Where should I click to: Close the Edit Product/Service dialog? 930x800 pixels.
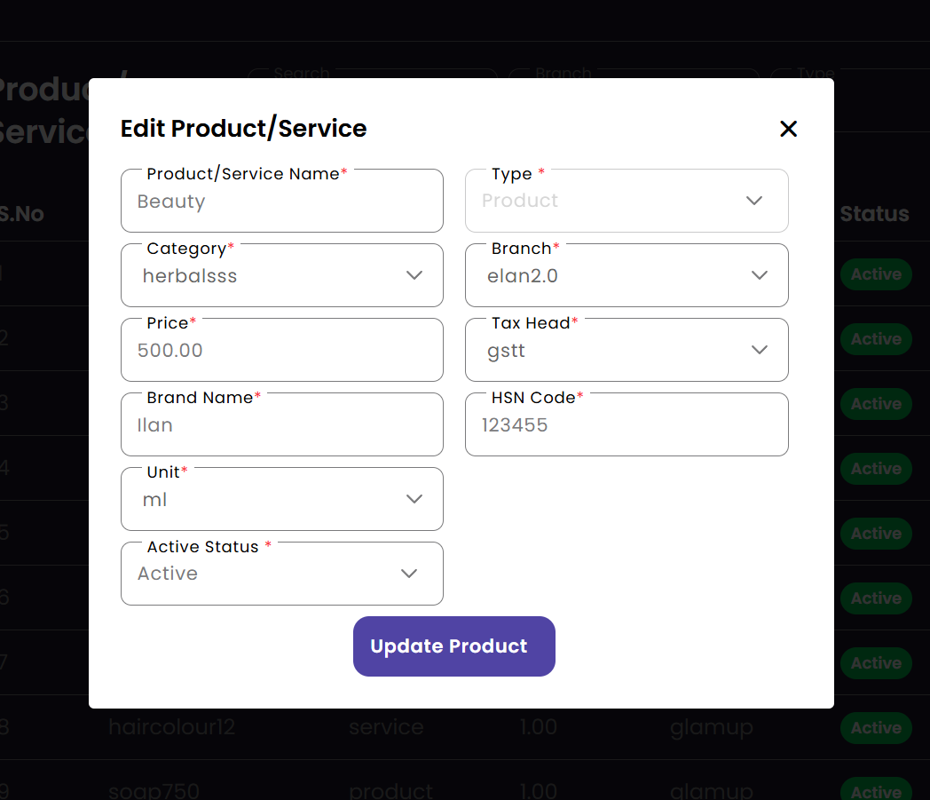788,129
